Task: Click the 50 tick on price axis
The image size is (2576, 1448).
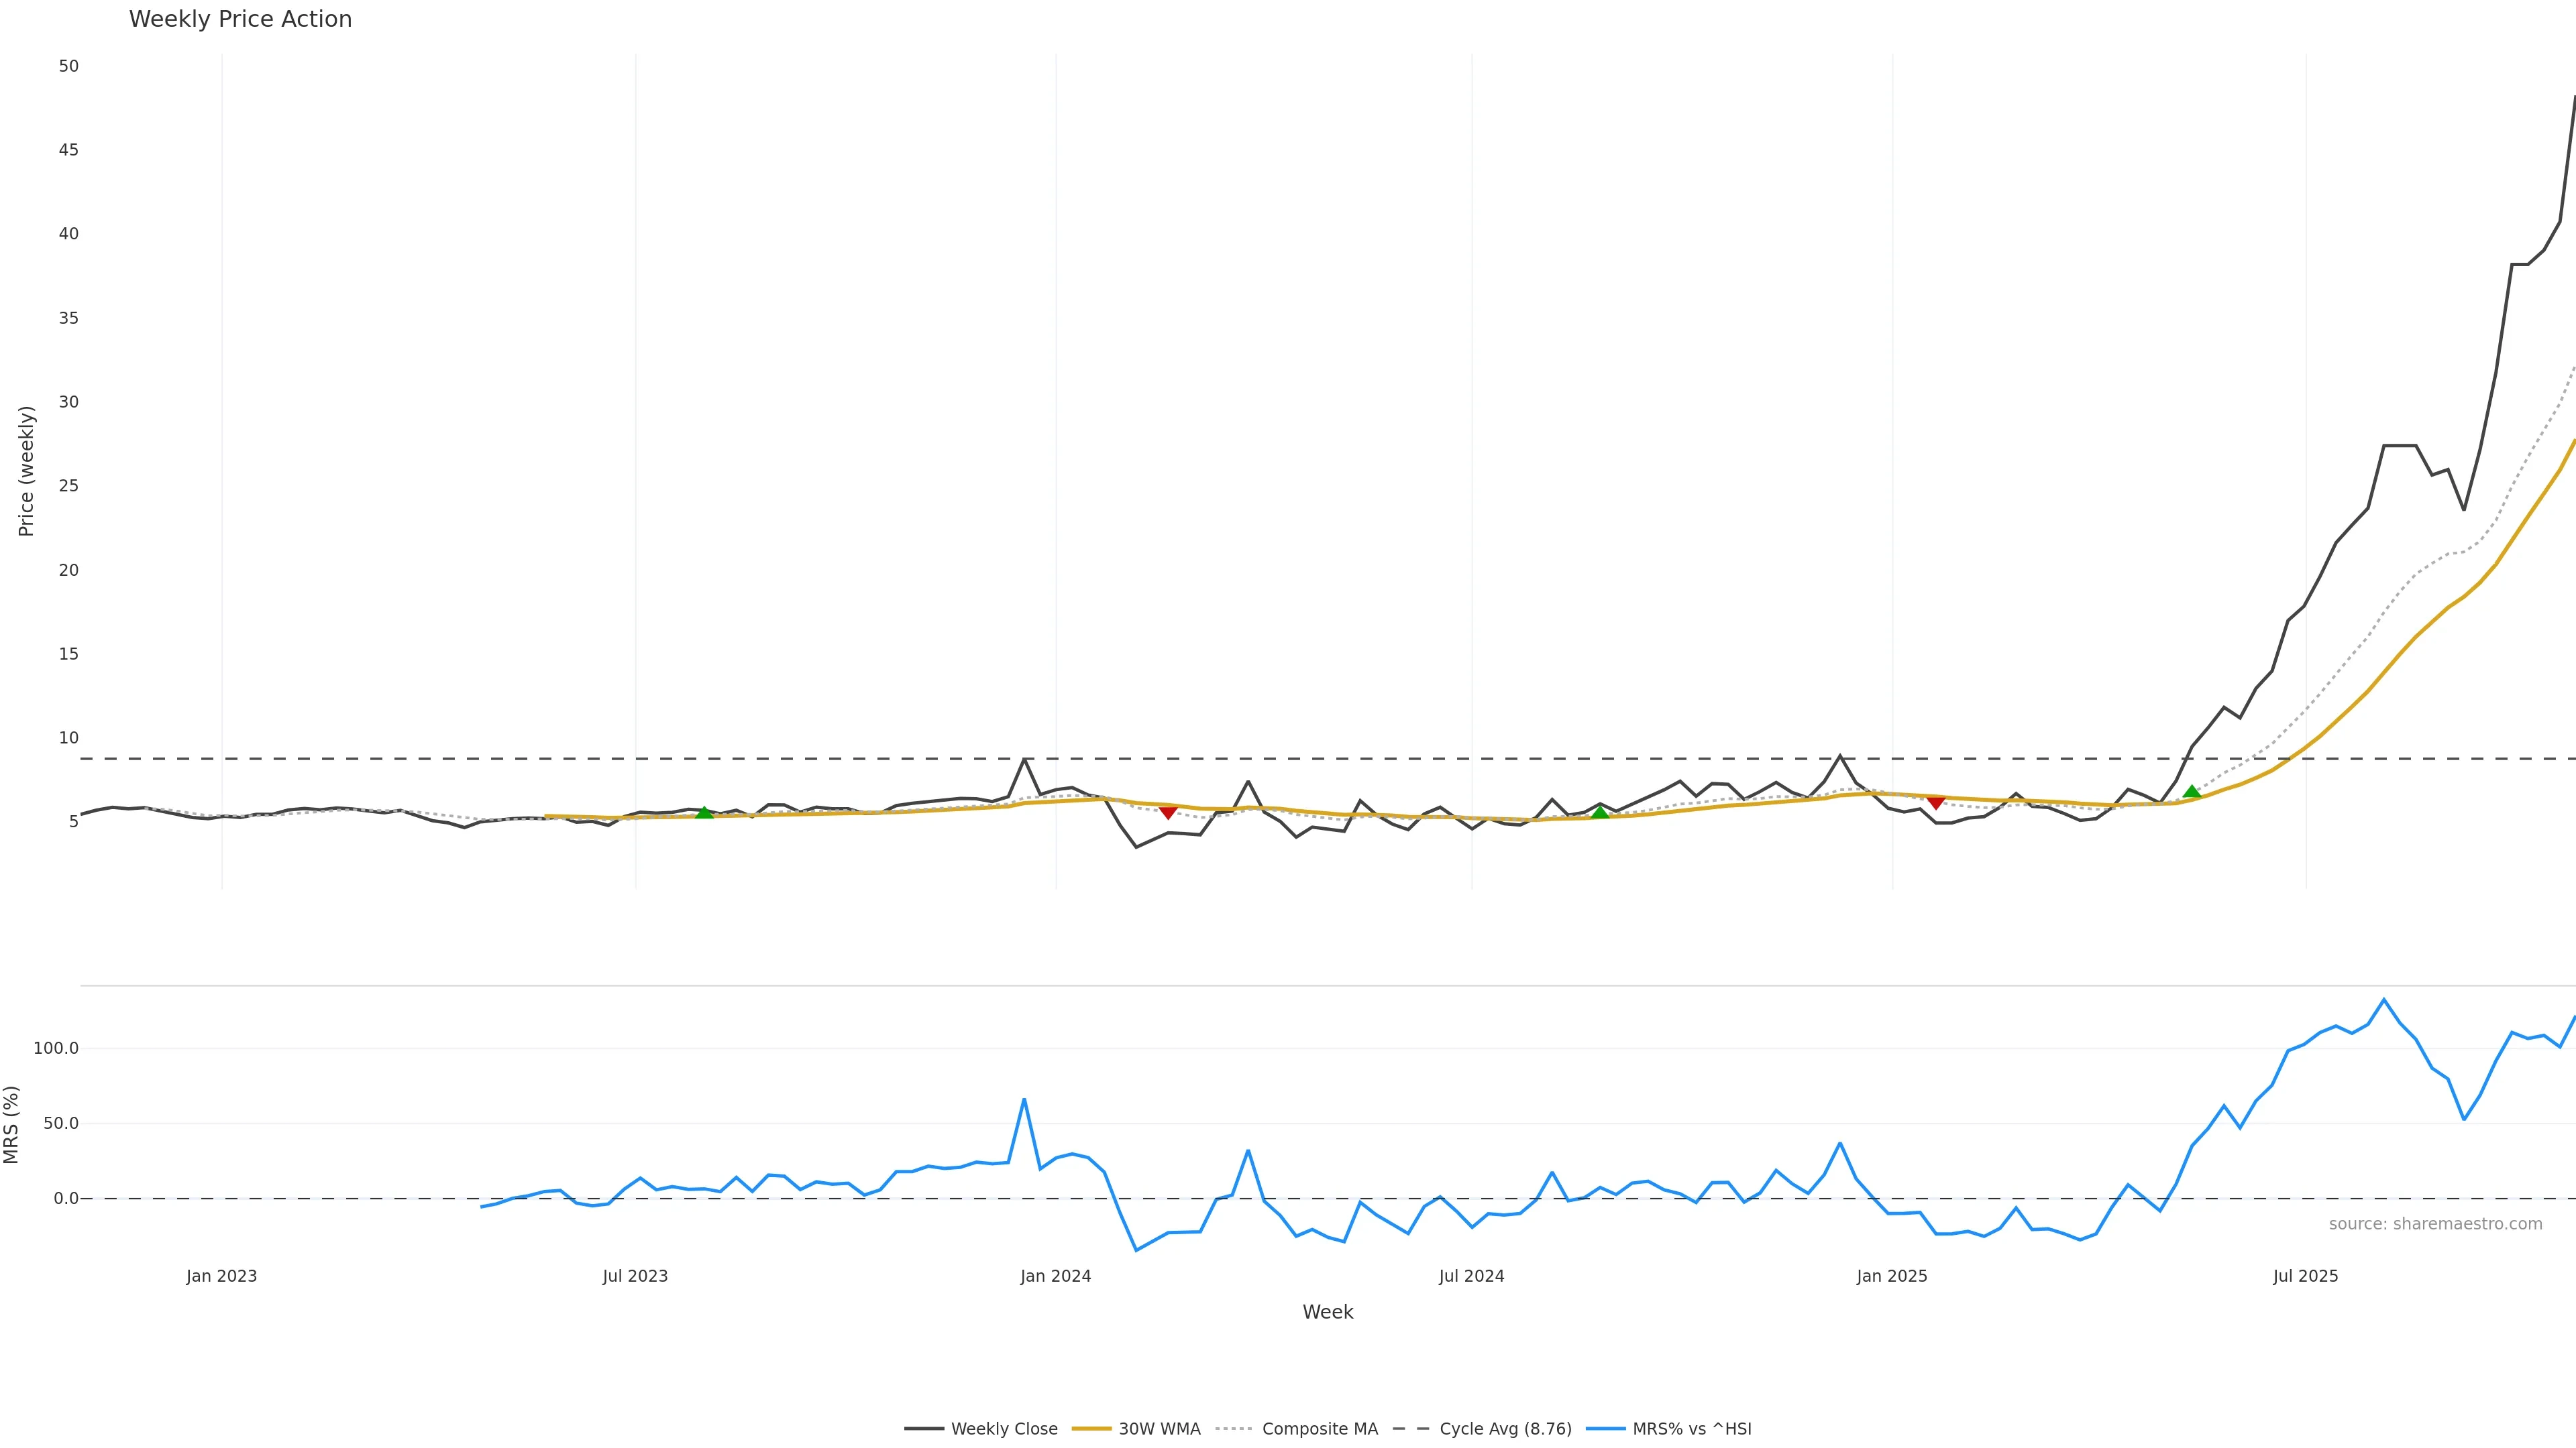Action: 68,66
